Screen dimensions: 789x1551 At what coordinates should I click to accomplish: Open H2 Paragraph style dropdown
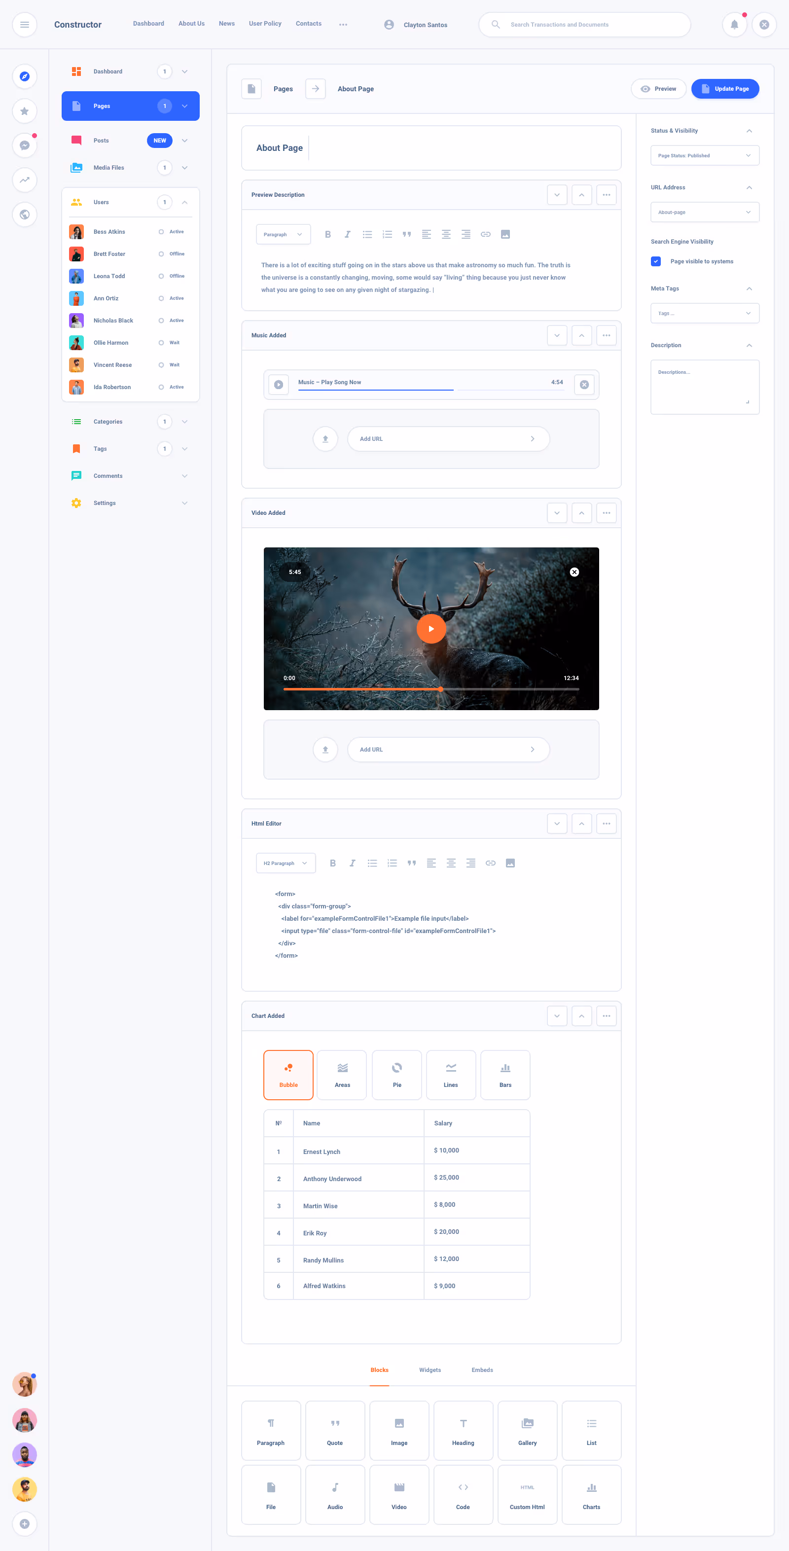(286, 863)
